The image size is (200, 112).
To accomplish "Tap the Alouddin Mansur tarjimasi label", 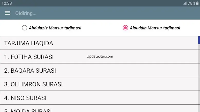I will pyautogui.click(x=155, y=28).
